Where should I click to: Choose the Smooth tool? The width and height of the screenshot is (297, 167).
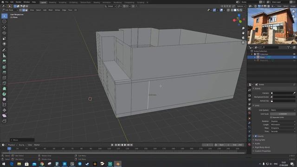pyautogui.click(x=4, y=99)
